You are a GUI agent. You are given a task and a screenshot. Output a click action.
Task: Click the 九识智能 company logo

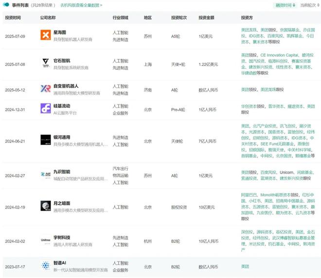(x=45, y=174)
